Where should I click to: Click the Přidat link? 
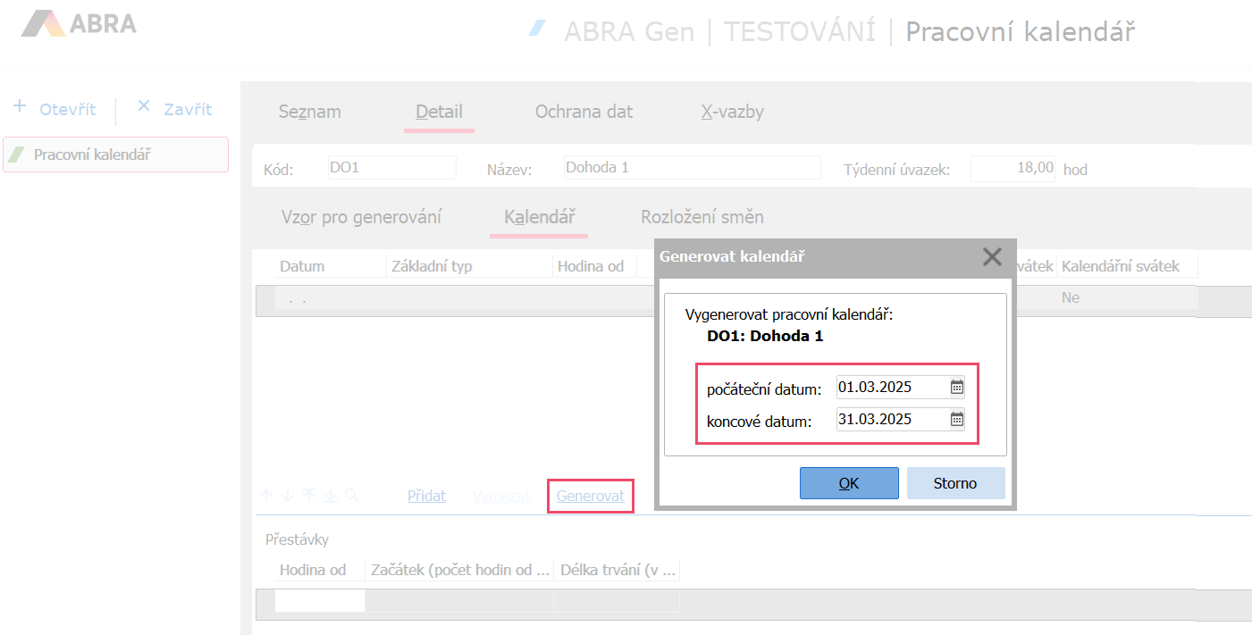426,496
